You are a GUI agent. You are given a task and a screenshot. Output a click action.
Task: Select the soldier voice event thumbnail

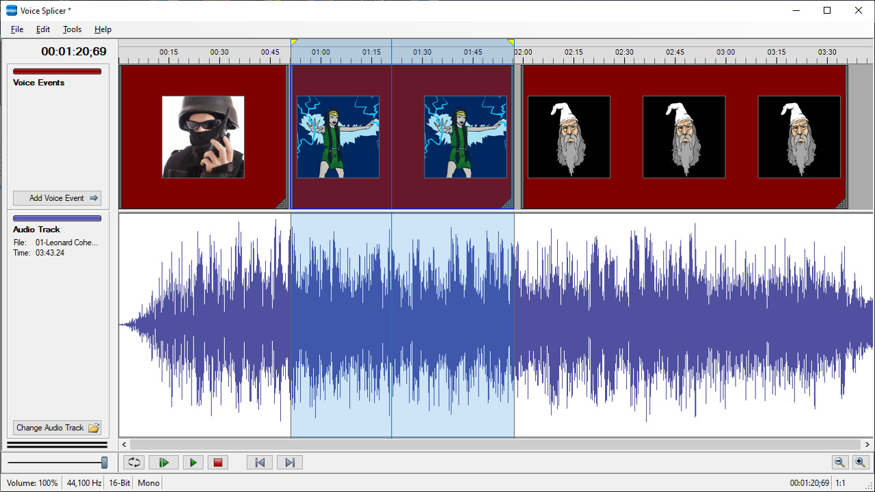tap(202, 136)
